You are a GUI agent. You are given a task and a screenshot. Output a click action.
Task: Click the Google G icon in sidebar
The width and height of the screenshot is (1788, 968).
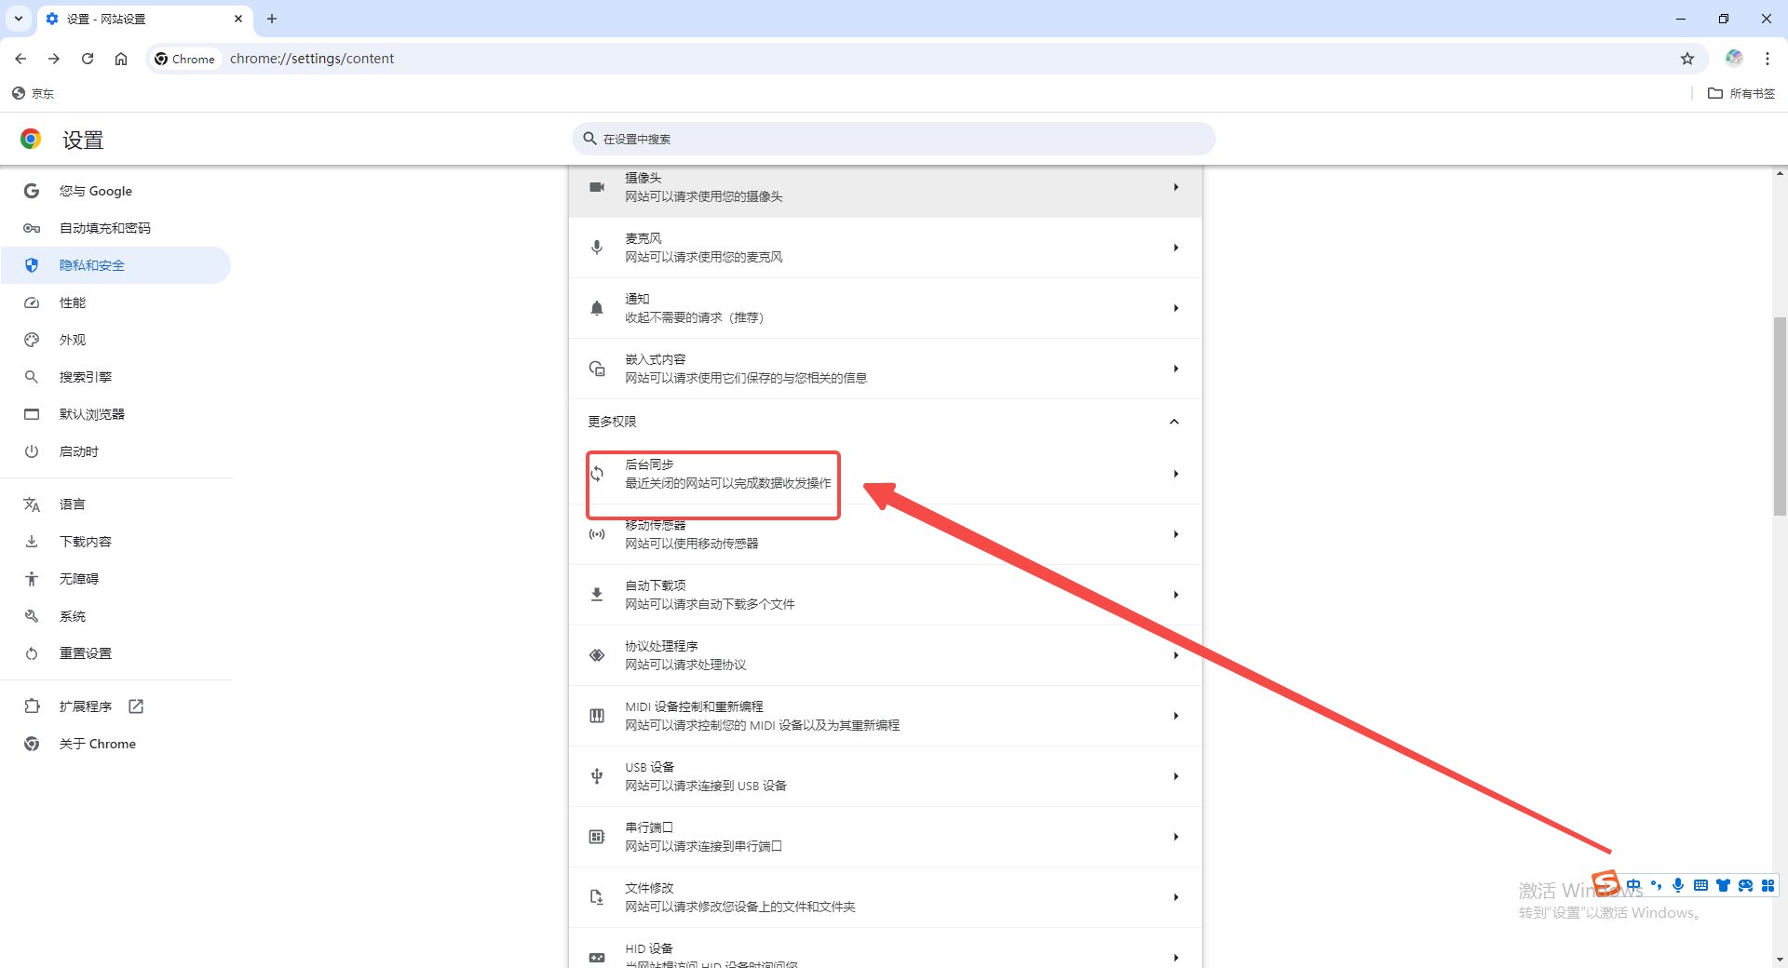click(32, 191)
